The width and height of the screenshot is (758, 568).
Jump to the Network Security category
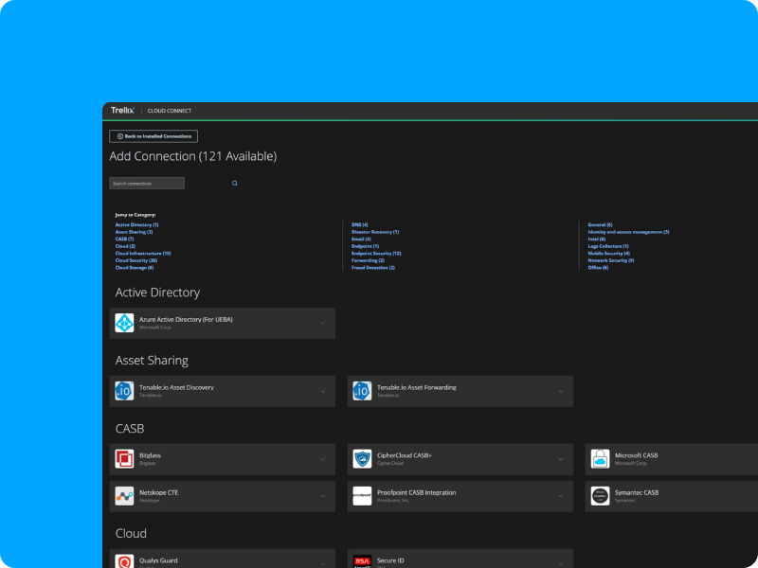pyautogui.click(x=610, y=260)
